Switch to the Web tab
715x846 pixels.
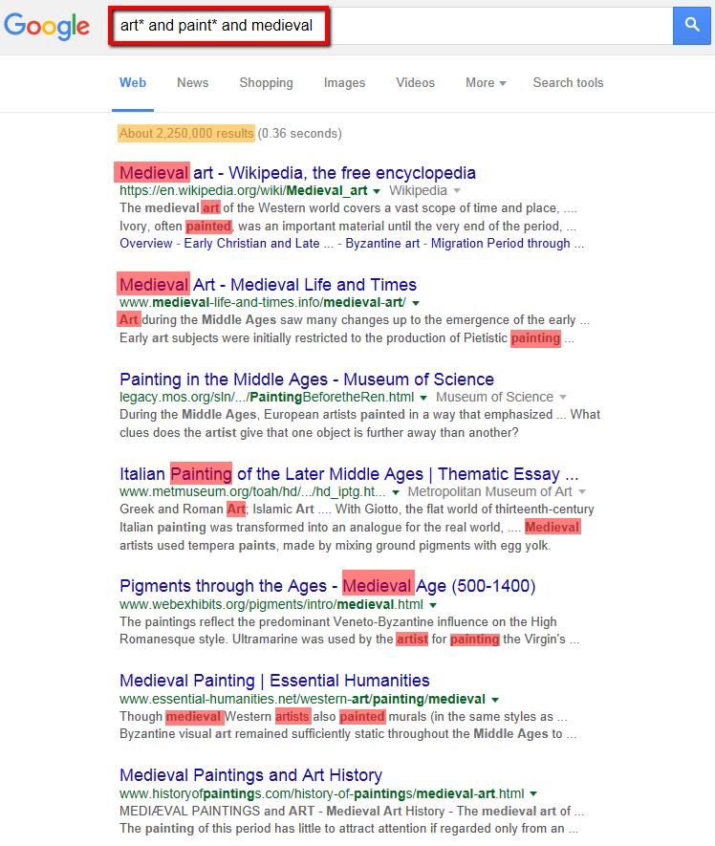coord(133,82)
